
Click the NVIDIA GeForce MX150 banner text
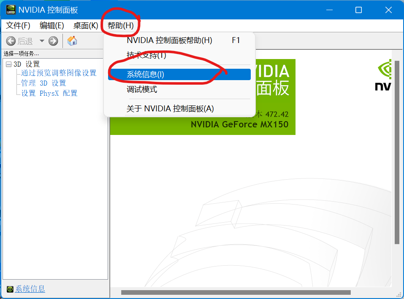tap(239, 124)
